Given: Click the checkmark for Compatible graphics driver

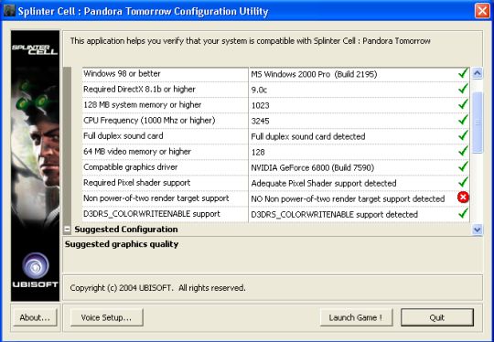Looking at the screenshot, I should (463, 166).
